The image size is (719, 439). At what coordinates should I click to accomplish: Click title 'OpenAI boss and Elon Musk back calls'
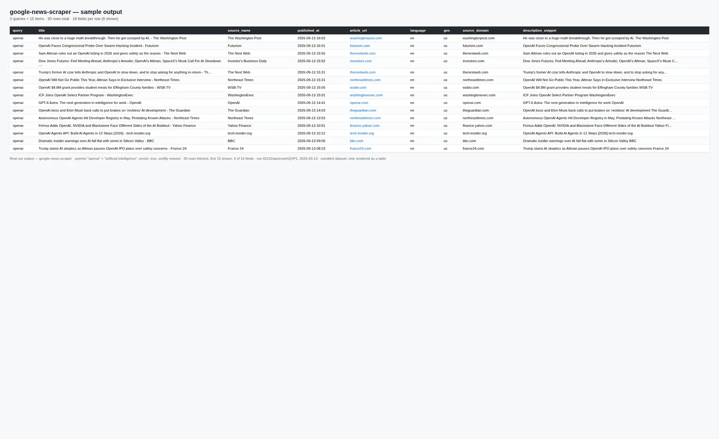click(114, 110)
